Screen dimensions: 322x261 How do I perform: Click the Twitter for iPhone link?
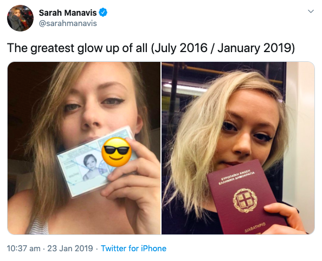click(133, 249)
